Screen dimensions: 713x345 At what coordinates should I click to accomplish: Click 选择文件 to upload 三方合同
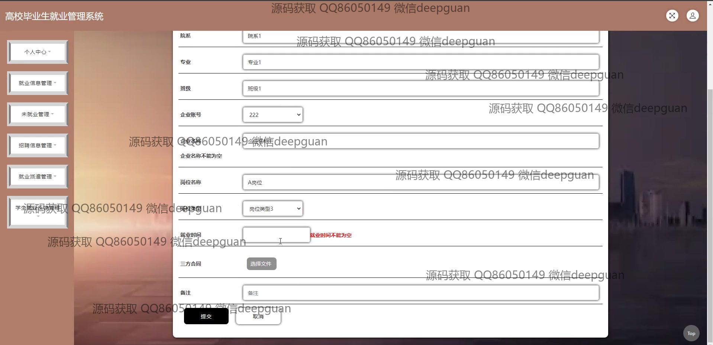261,264
